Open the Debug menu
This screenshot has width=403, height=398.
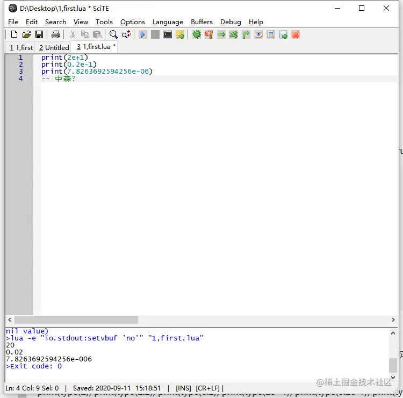(231, 22)
